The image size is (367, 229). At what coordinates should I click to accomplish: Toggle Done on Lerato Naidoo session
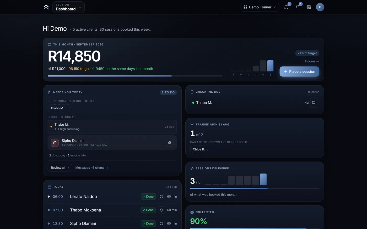coord(148,197)
